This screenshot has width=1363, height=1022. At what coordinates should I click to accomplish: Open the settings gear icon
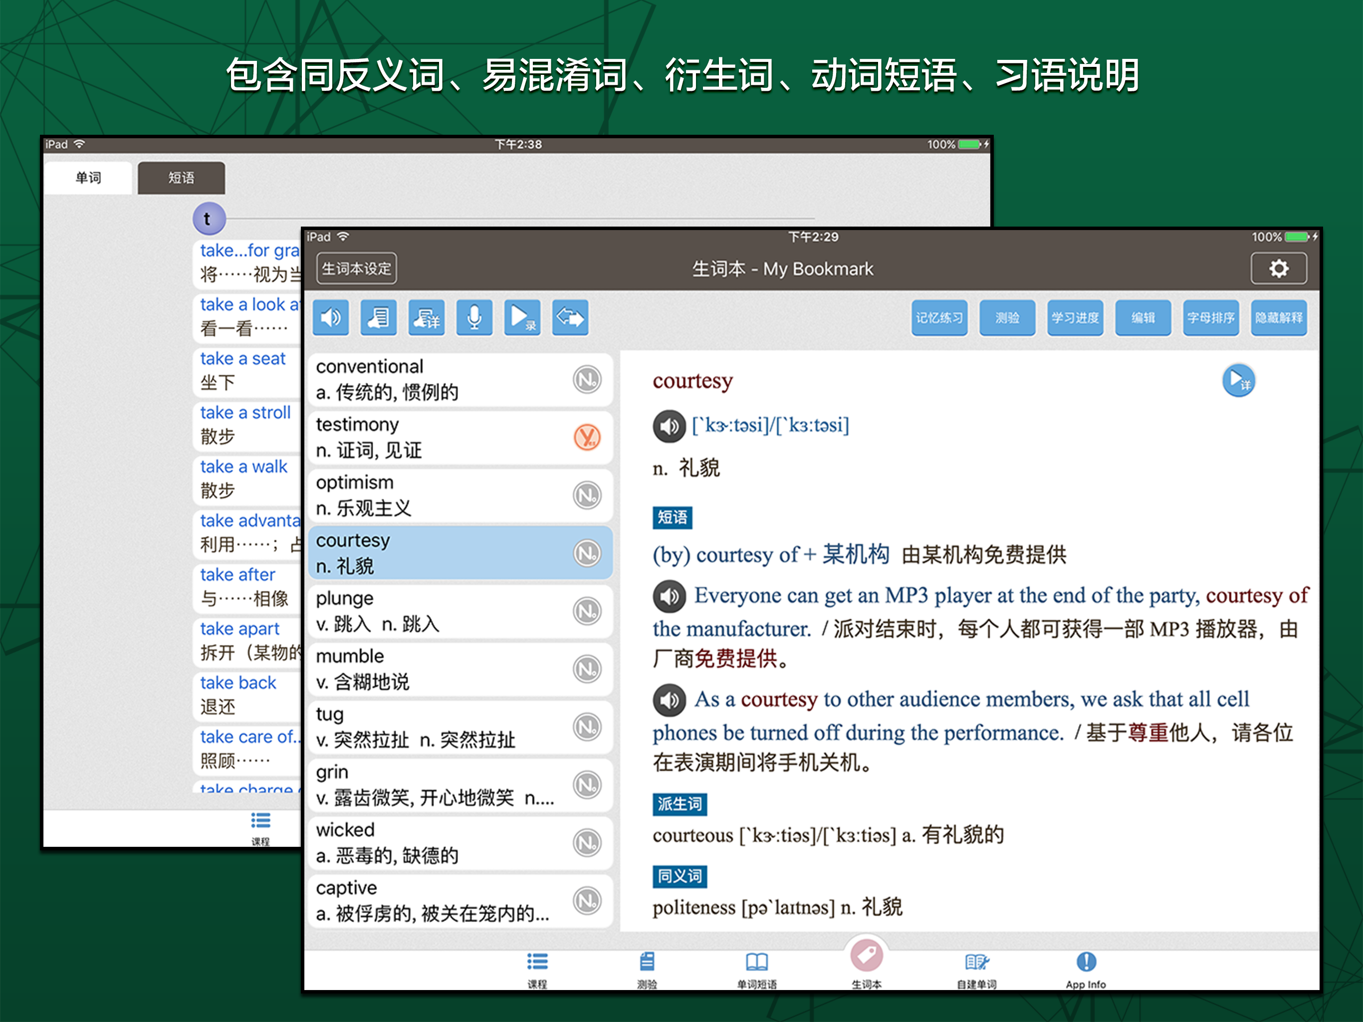coord(1278,269)
